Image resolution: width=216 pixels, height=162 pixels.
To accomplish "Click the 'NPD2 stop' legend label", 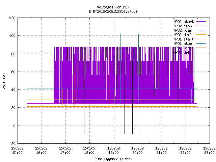I will (x=183, y=26).
